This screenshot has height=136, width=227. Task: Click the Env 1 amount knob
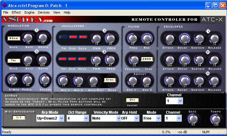pyautogui.click(x=133, y=81)
